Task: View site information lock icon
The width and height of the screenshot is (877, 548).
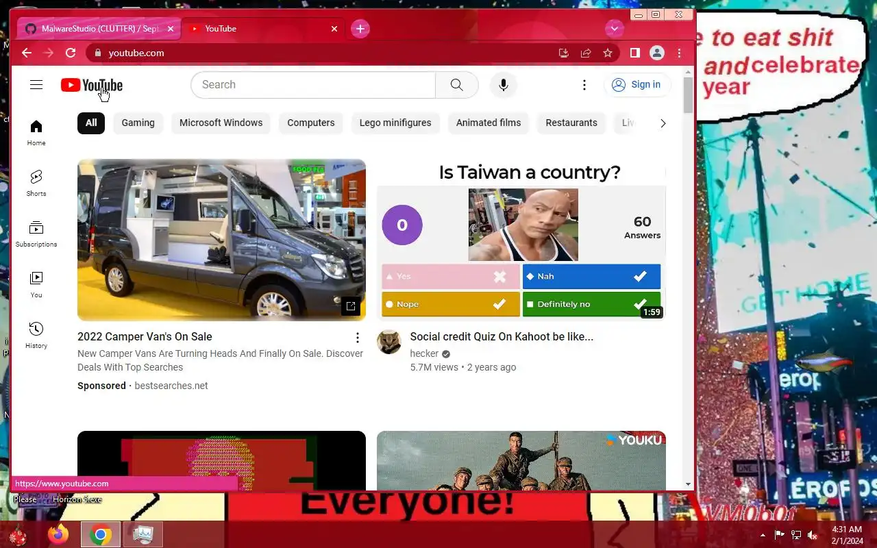Action: coord(98,53)
